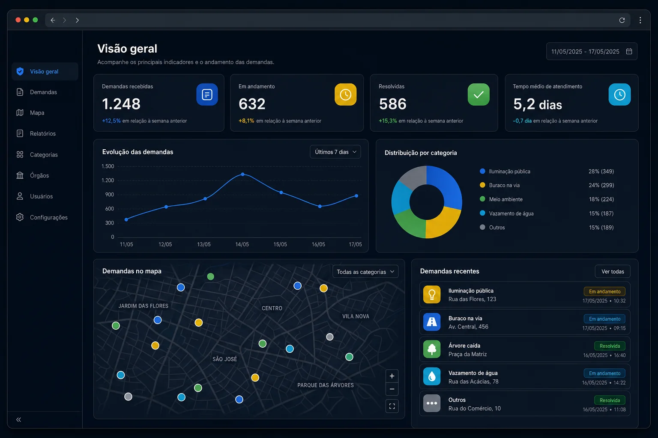Viewport: 658px width, 438px height.
Task: Click the Meio ambiente green legend dot
Action: click(482, 199)
